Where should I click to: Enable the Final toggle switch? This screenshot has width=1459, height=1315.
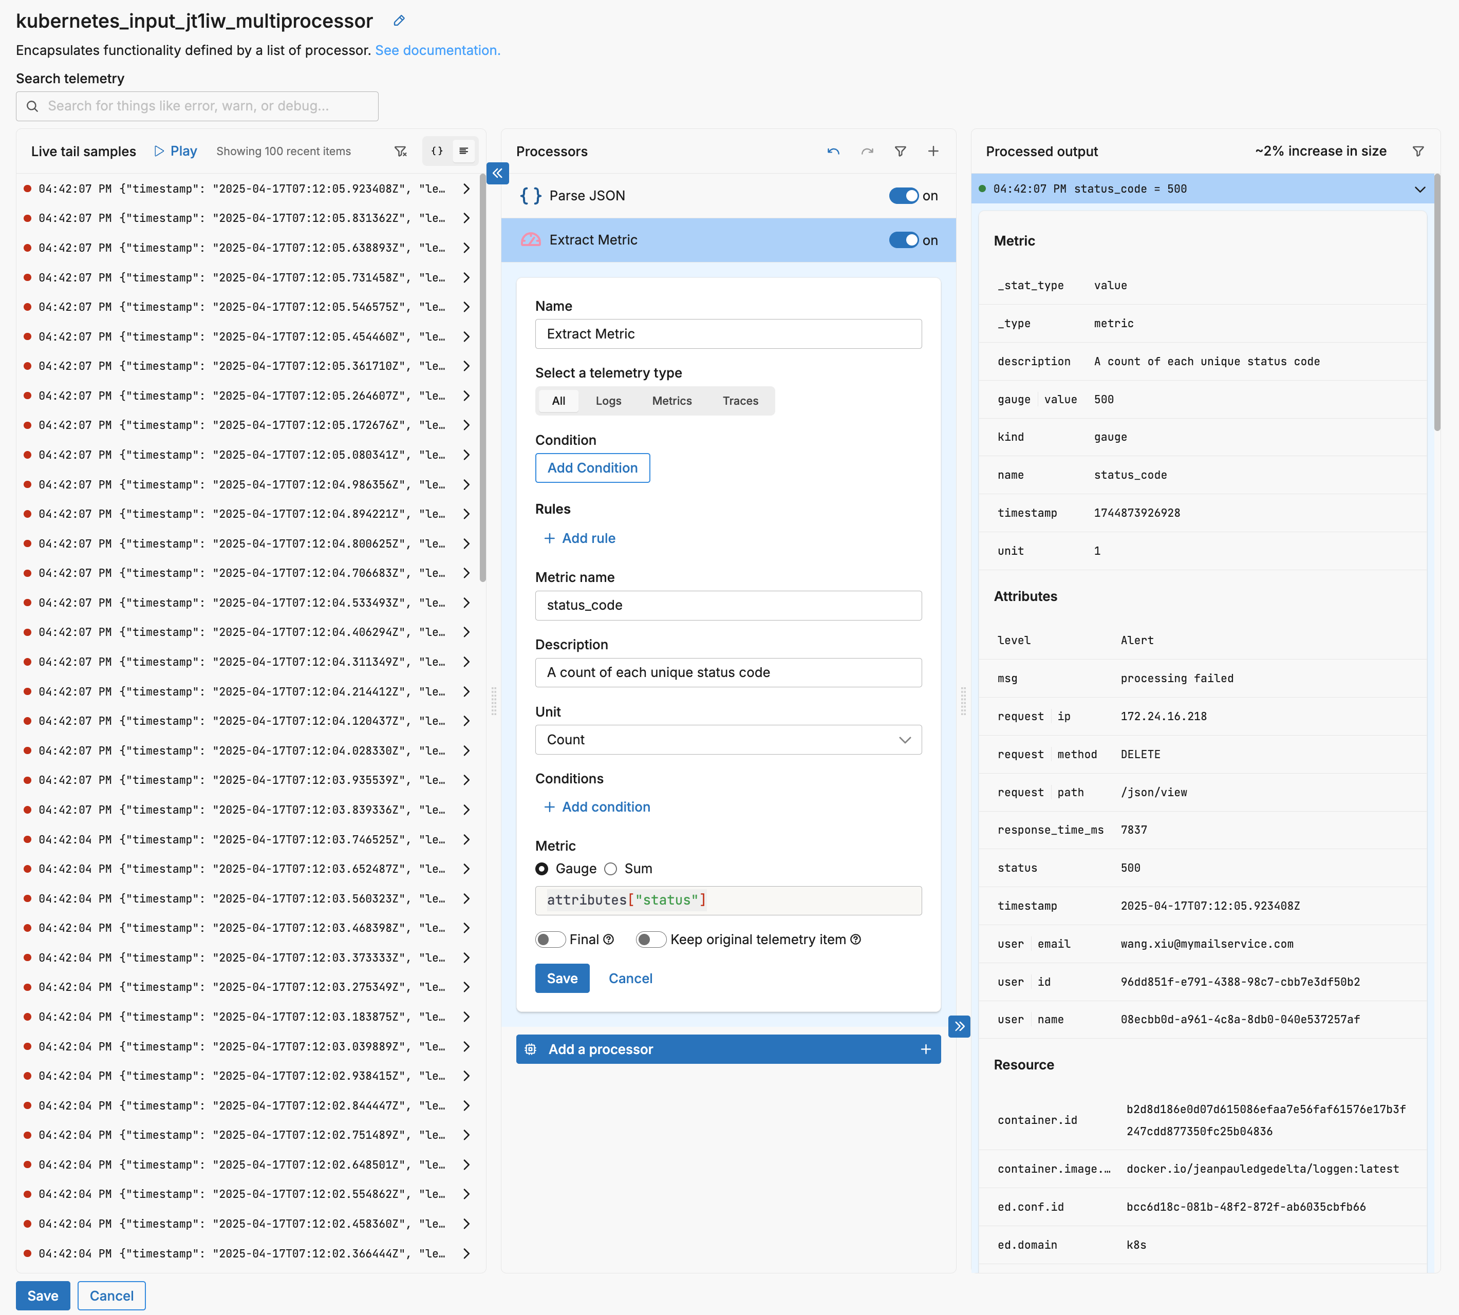click(550, 940)
